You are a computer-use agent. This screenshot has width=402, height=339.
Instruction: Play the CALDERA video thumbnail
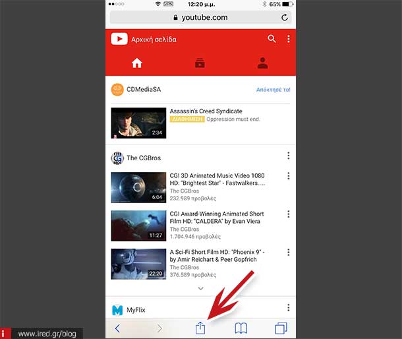pos(138,226)
